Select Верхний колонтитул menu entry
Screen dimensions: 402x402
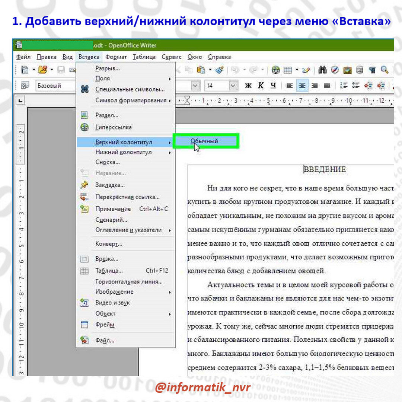tap(126, 142)
